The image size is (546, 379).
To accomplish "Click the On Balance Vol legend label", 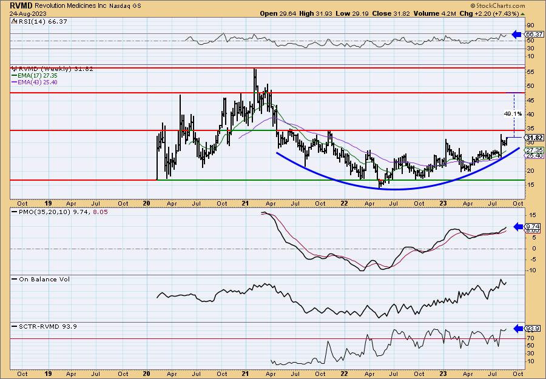I will 41,279.
